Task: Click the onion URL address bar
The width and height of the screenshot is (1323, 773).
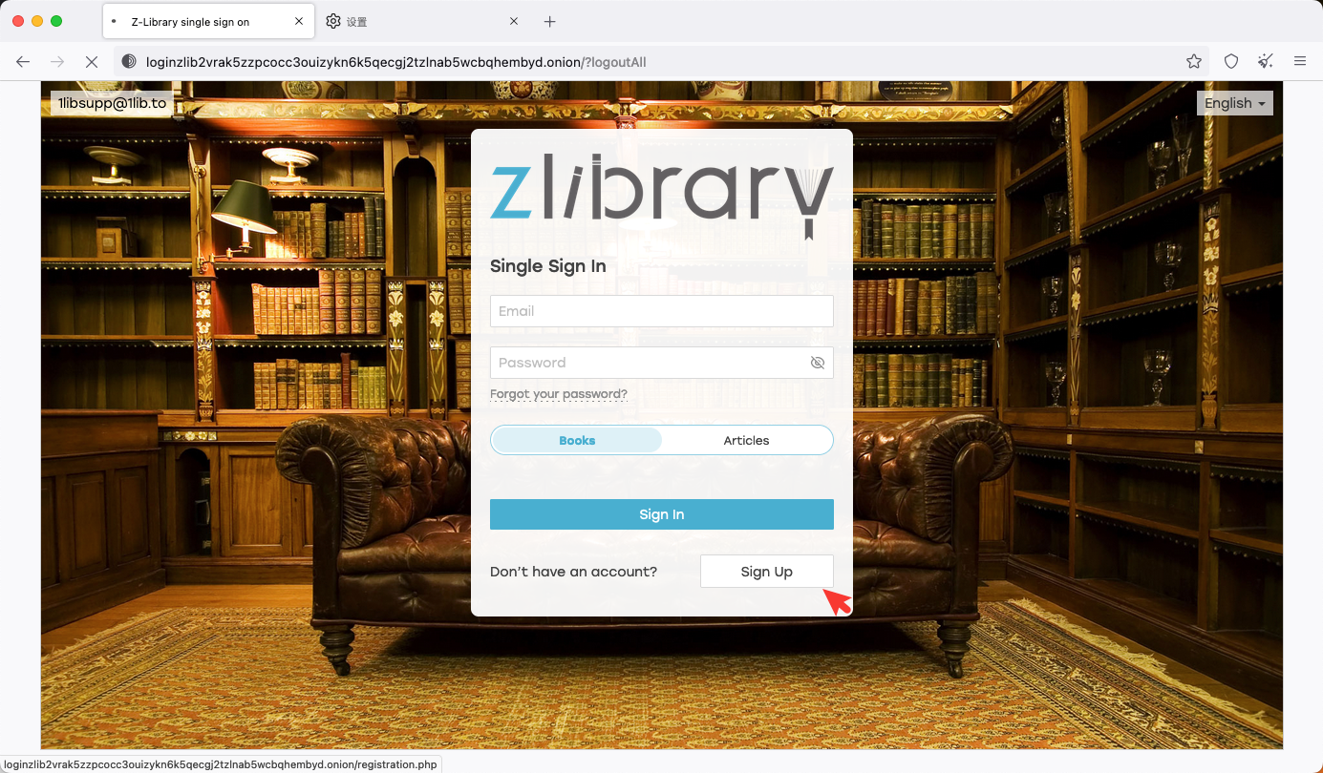Action: [x=659, y=61]
